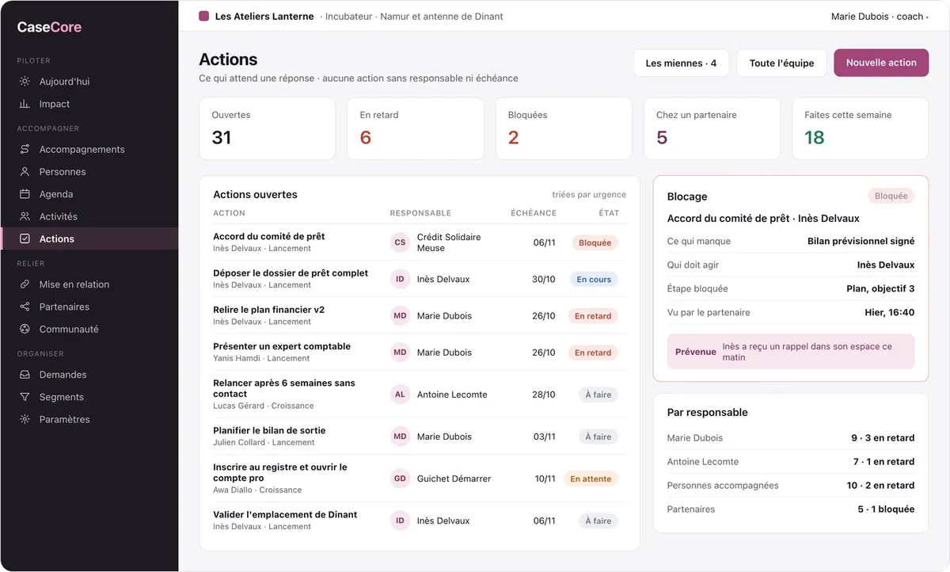
Task: Open action Relancer après 6 semaines sans contact
Action: coord(420,395)
